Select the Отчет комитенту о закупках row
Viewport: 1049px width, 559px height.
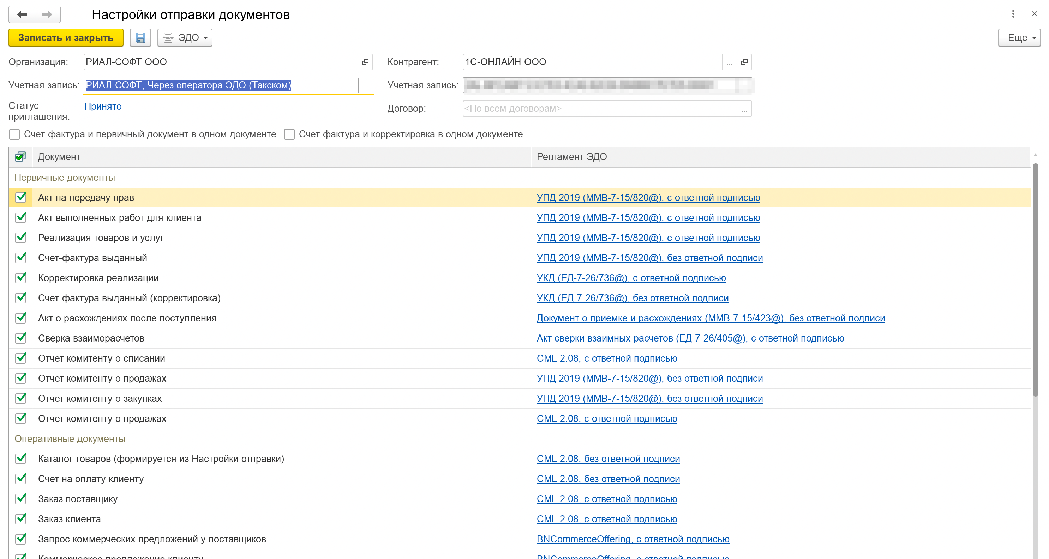pos(520,399)
